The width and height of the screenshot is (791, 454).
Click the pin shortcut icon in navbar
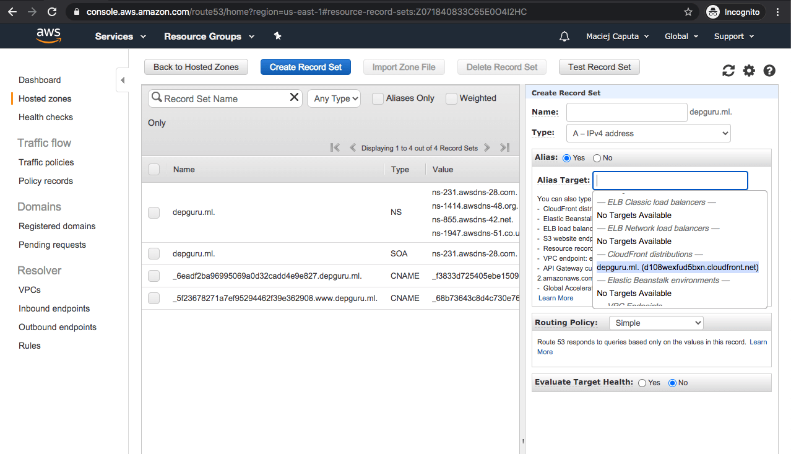pyautogui.click(x=278, y=37)
